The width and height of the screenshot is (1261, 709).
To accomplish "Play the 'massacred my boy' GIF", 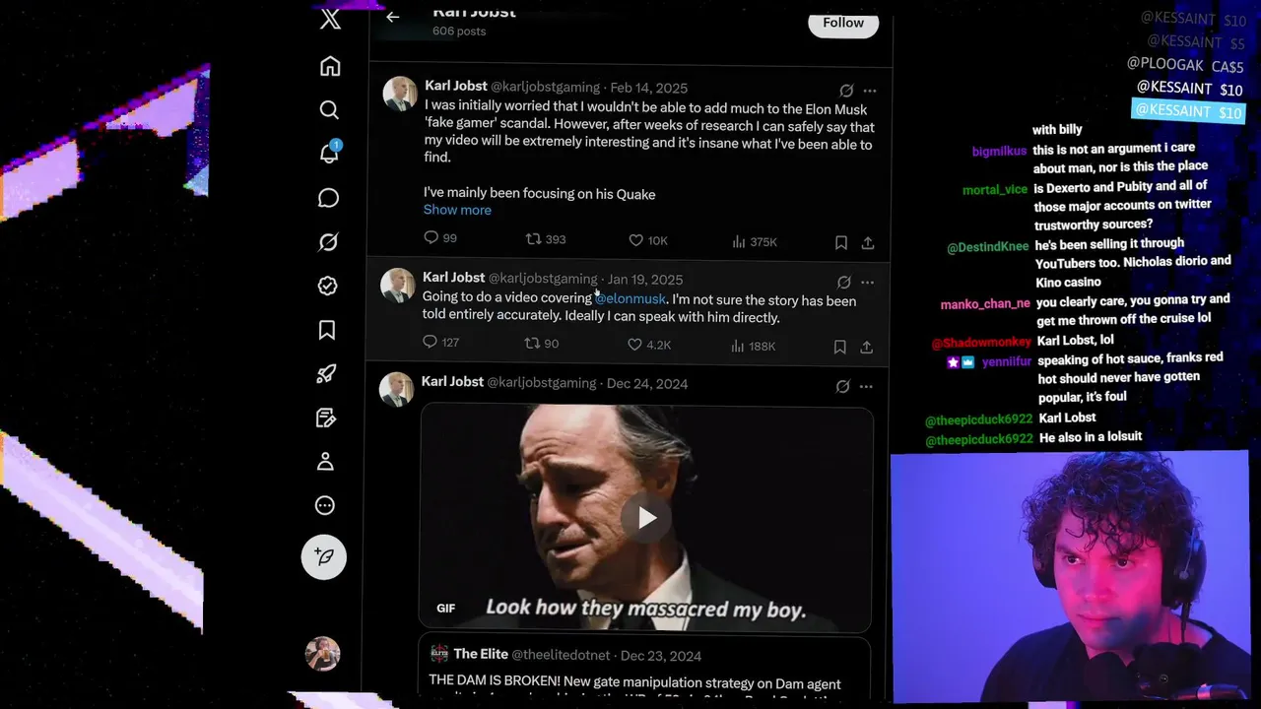I will 646,518.
